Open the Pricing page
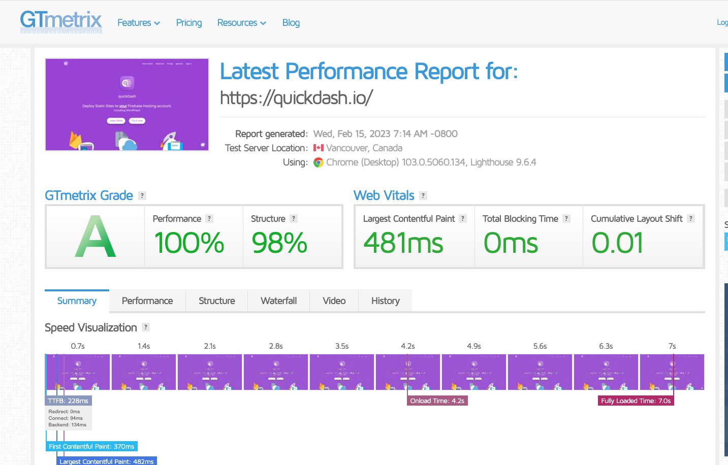 (x=188, y=23)
